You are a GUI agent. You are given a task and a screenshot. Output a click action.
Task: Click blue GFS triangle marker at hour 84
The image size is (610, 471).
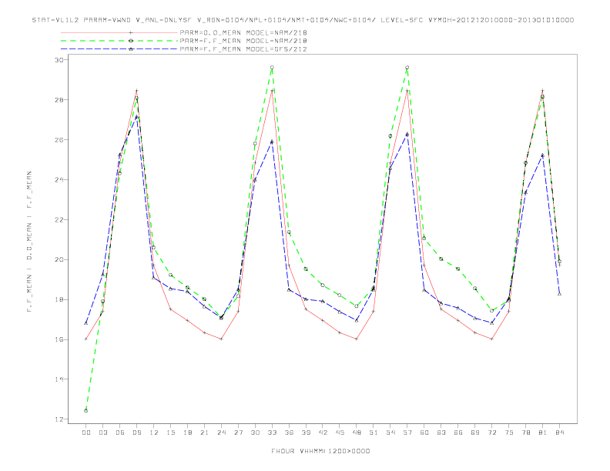tap(559, 294)
